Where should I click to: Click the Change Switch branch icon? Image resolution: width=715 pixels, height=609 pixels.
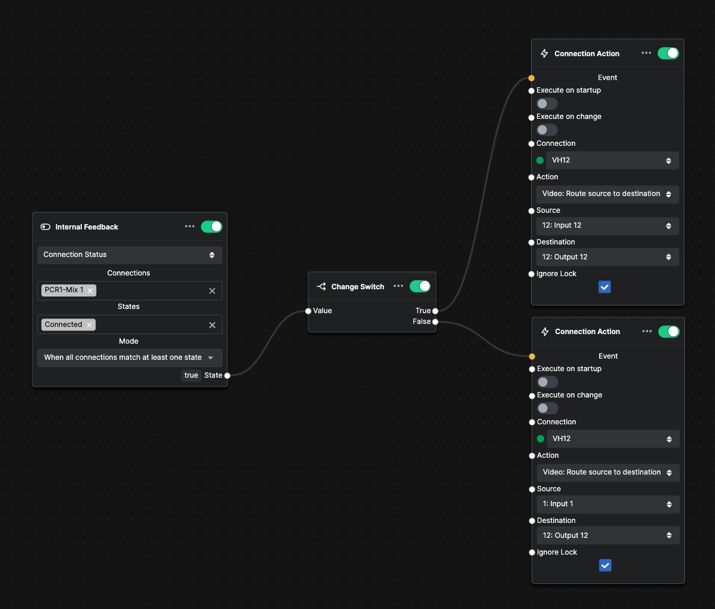click(321, 286)
